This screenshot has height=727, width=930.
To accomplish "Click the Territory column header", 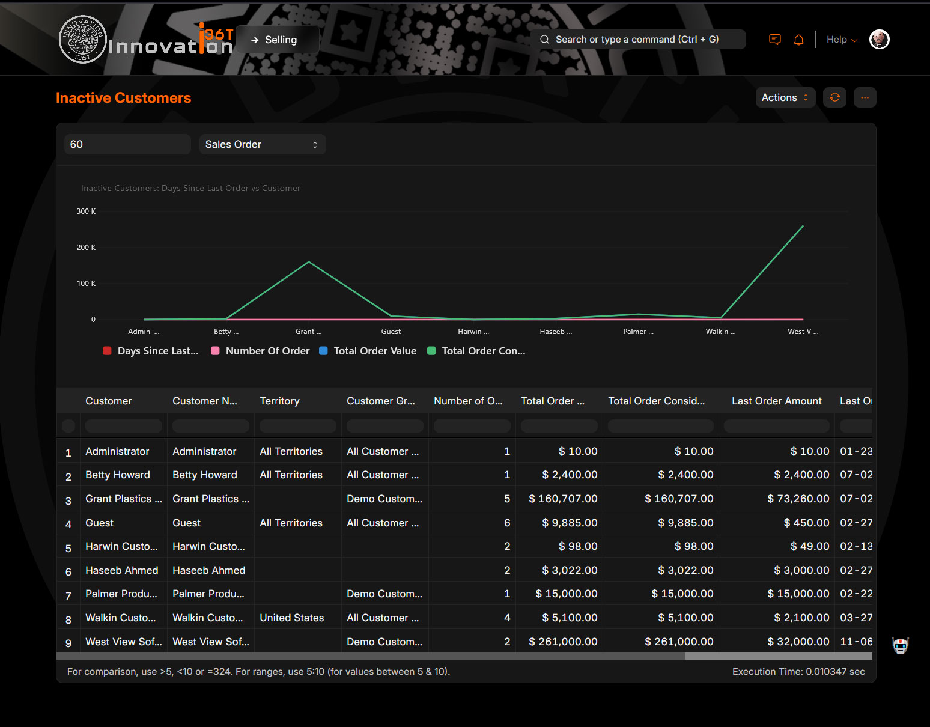I will tap(279, 401).
